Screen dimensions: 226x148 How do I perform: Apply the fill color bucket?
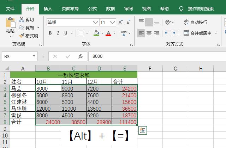coord(96,33)
